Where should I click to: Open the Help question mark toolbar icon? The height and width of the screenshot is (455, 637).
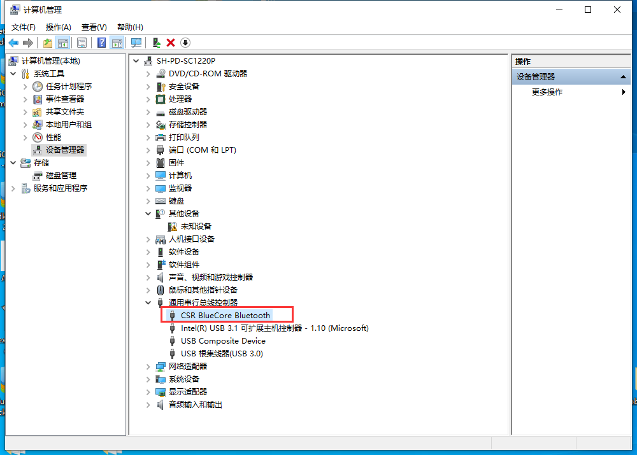tap(101, 43)
